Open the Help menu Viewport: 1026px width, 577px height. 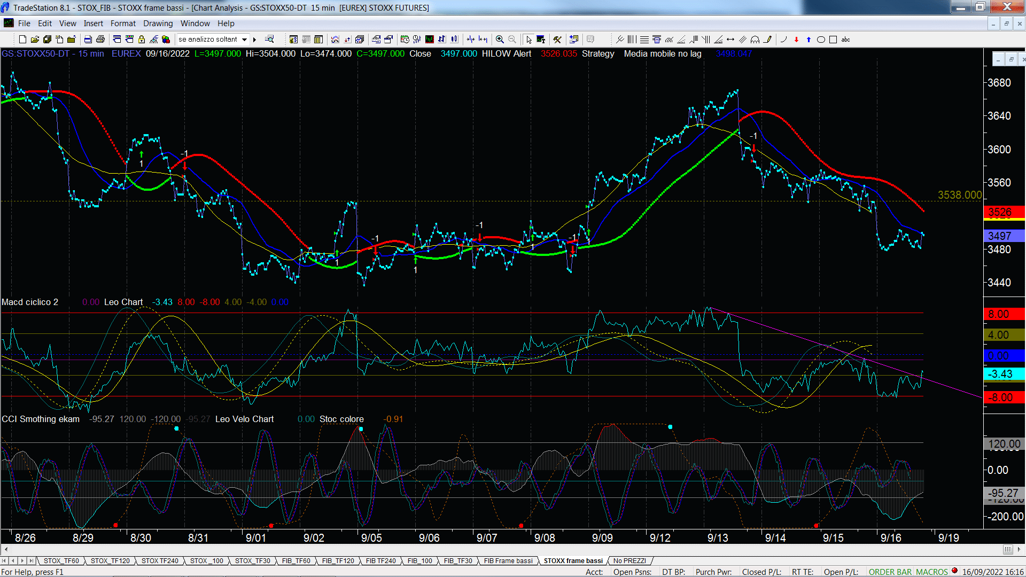226,24
